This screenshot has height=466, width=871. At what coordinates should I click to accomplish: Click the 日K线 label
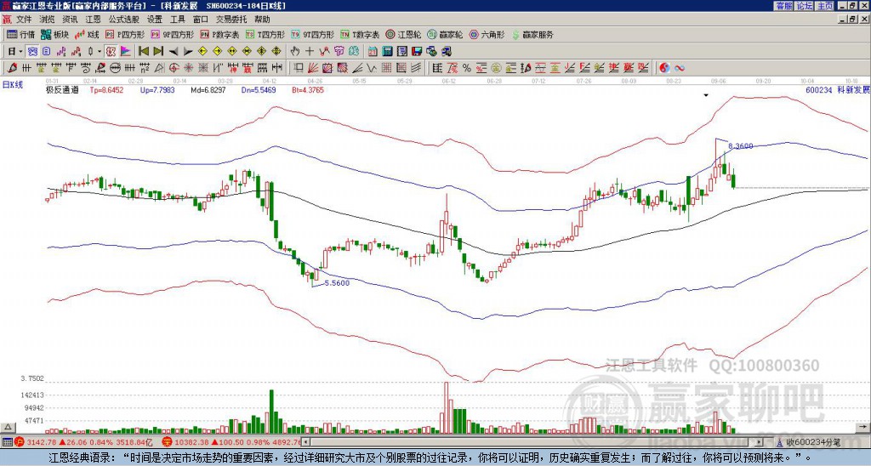point(12,84)
